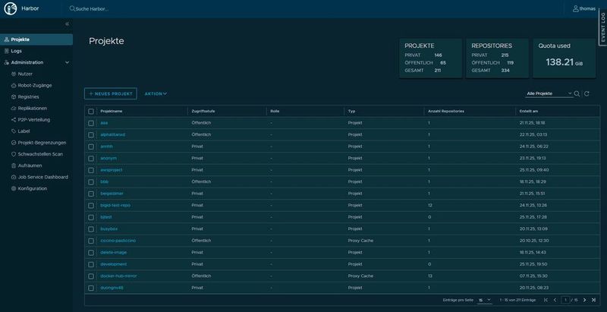Check the box for bigid-test-repo
Viewport: 607px width, 312px height.
[x=91, y=206]
